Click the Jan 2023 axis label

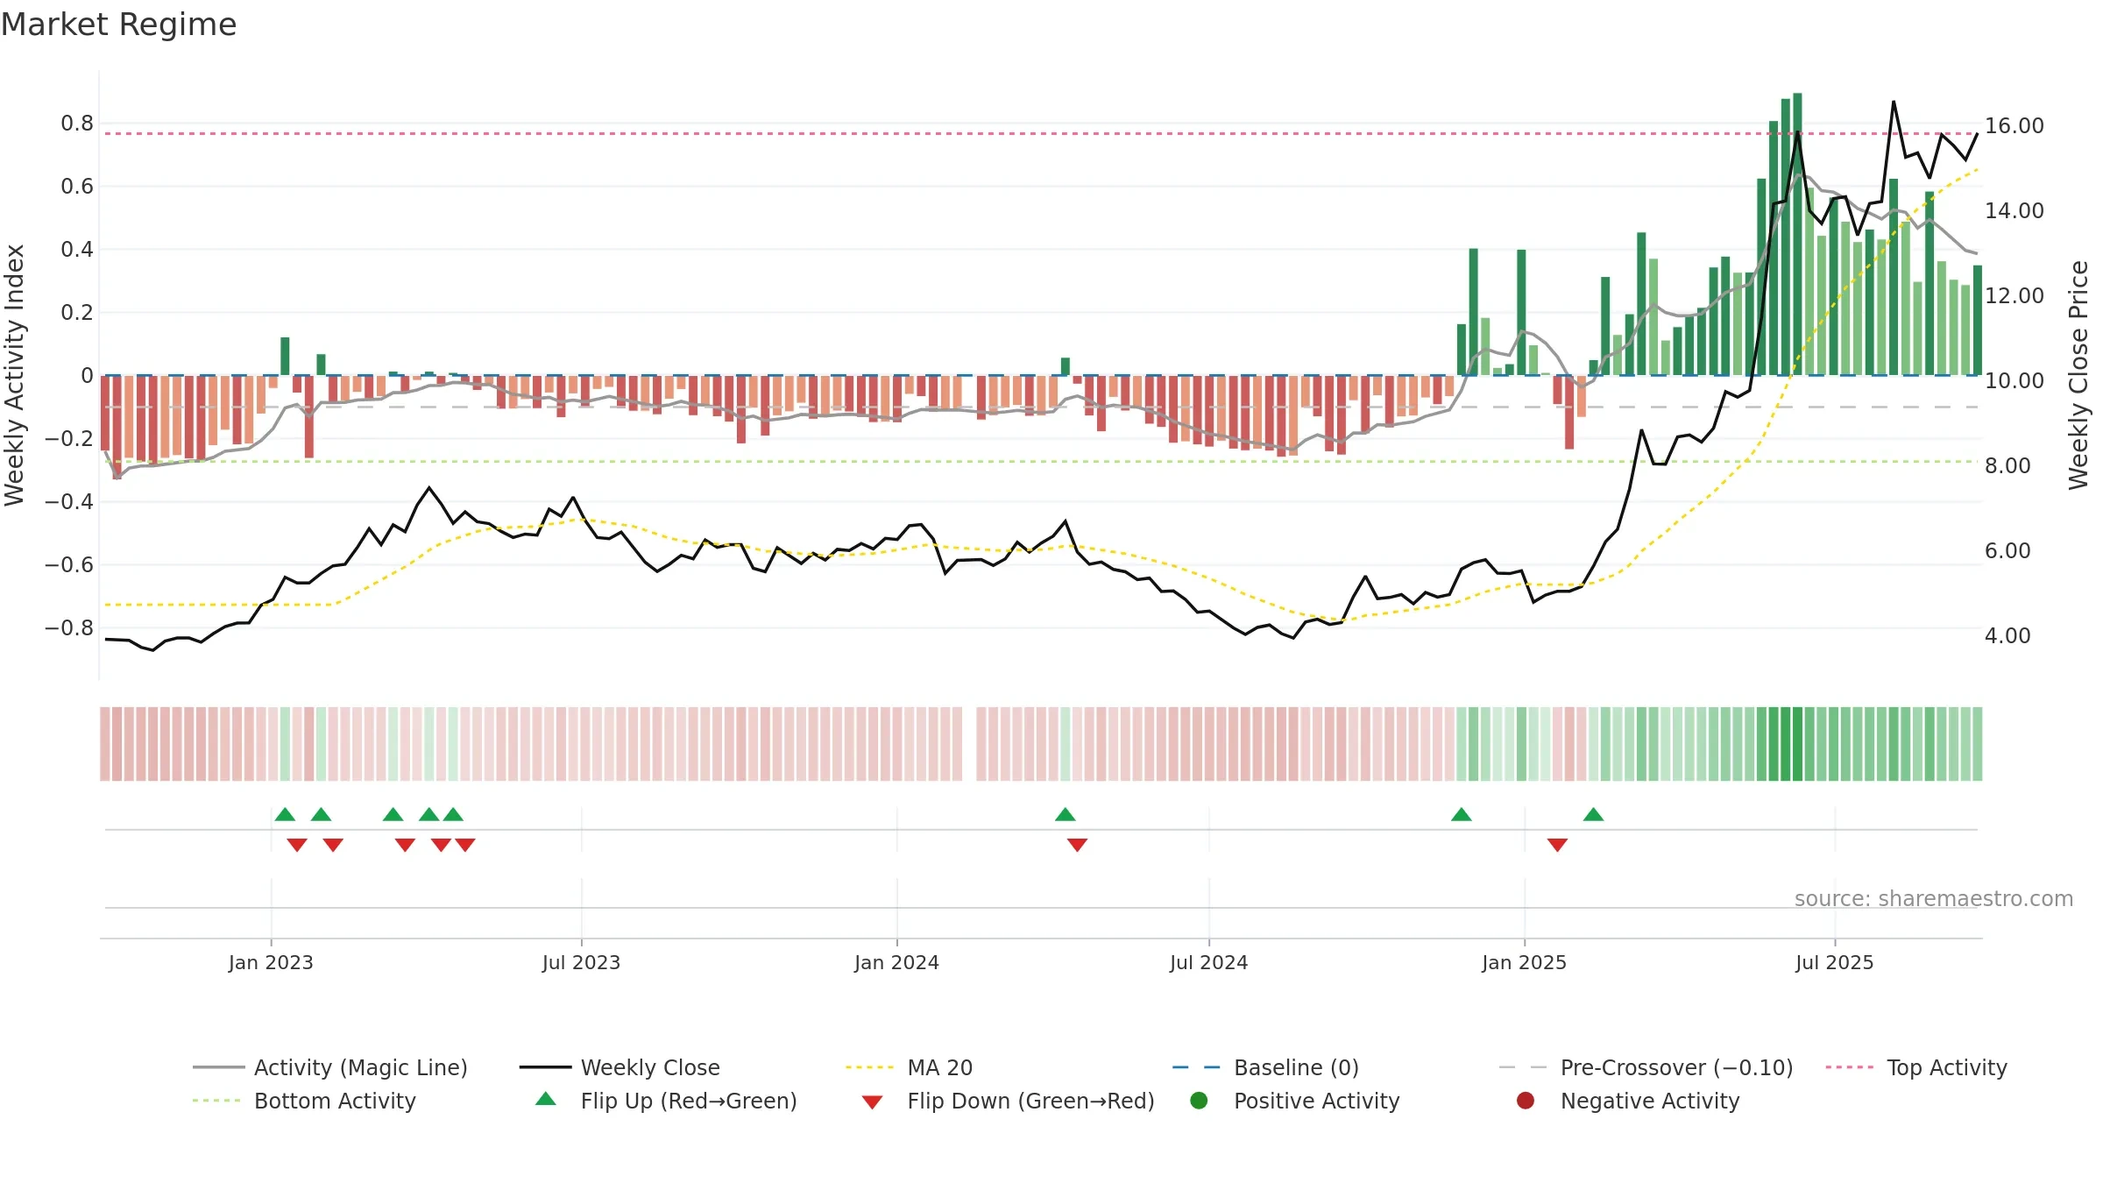pos(271,962)
